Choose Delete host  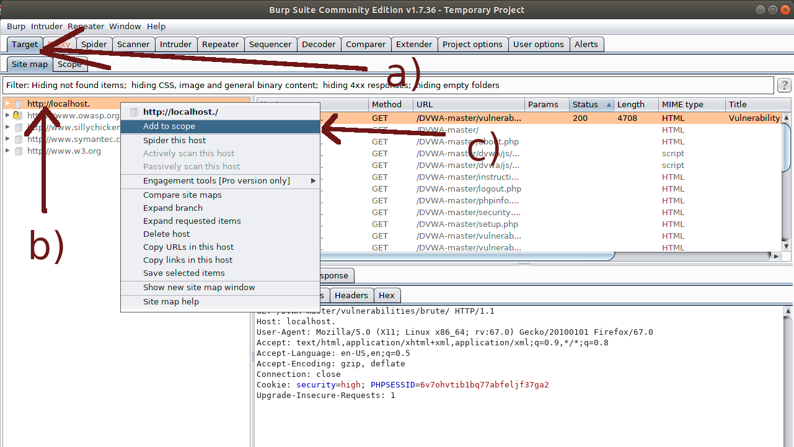[x=221, y=234]
